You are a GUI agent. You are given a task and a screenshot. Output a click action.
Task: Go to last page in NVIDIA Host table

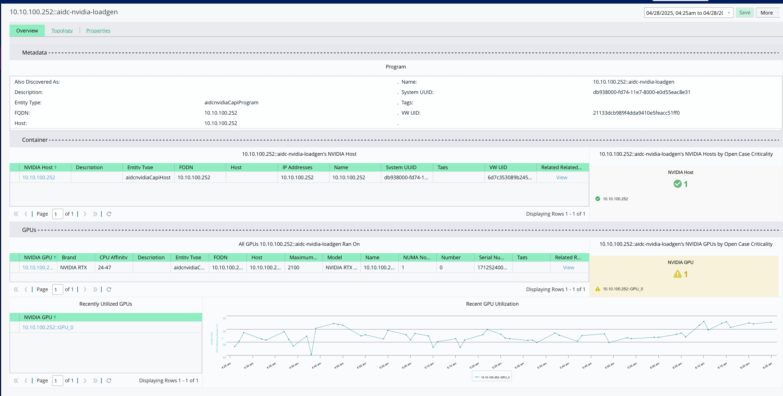(x=95, y=214)
